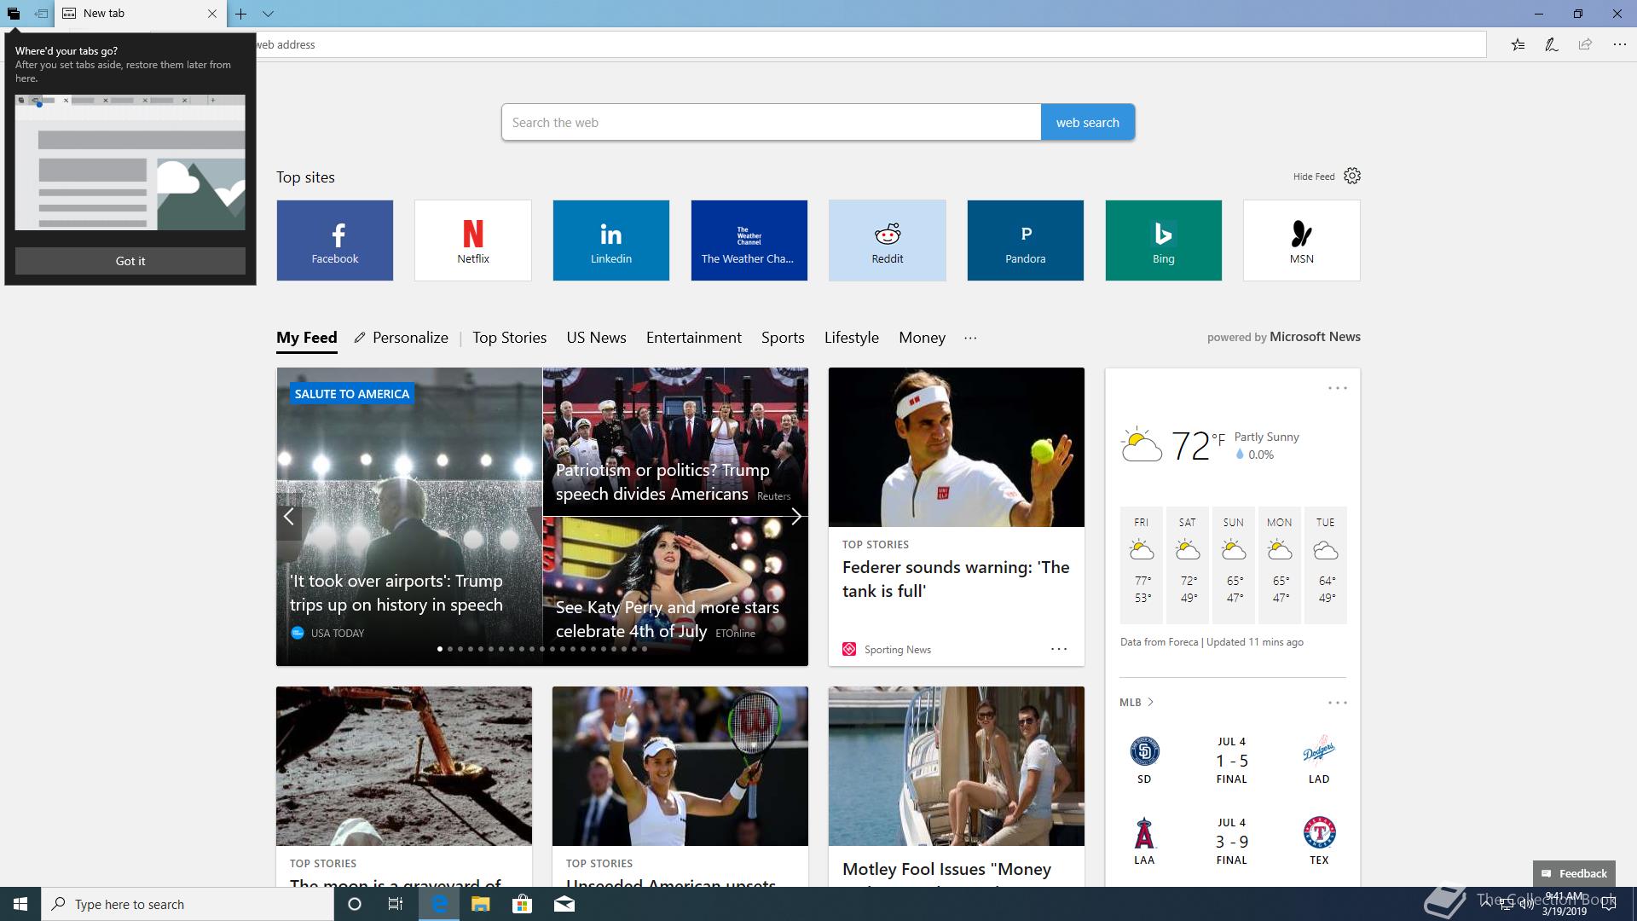Open a new tab with plus icon
The width and height of the screenshot is (1637, 921).
click(x=241, y=14)
